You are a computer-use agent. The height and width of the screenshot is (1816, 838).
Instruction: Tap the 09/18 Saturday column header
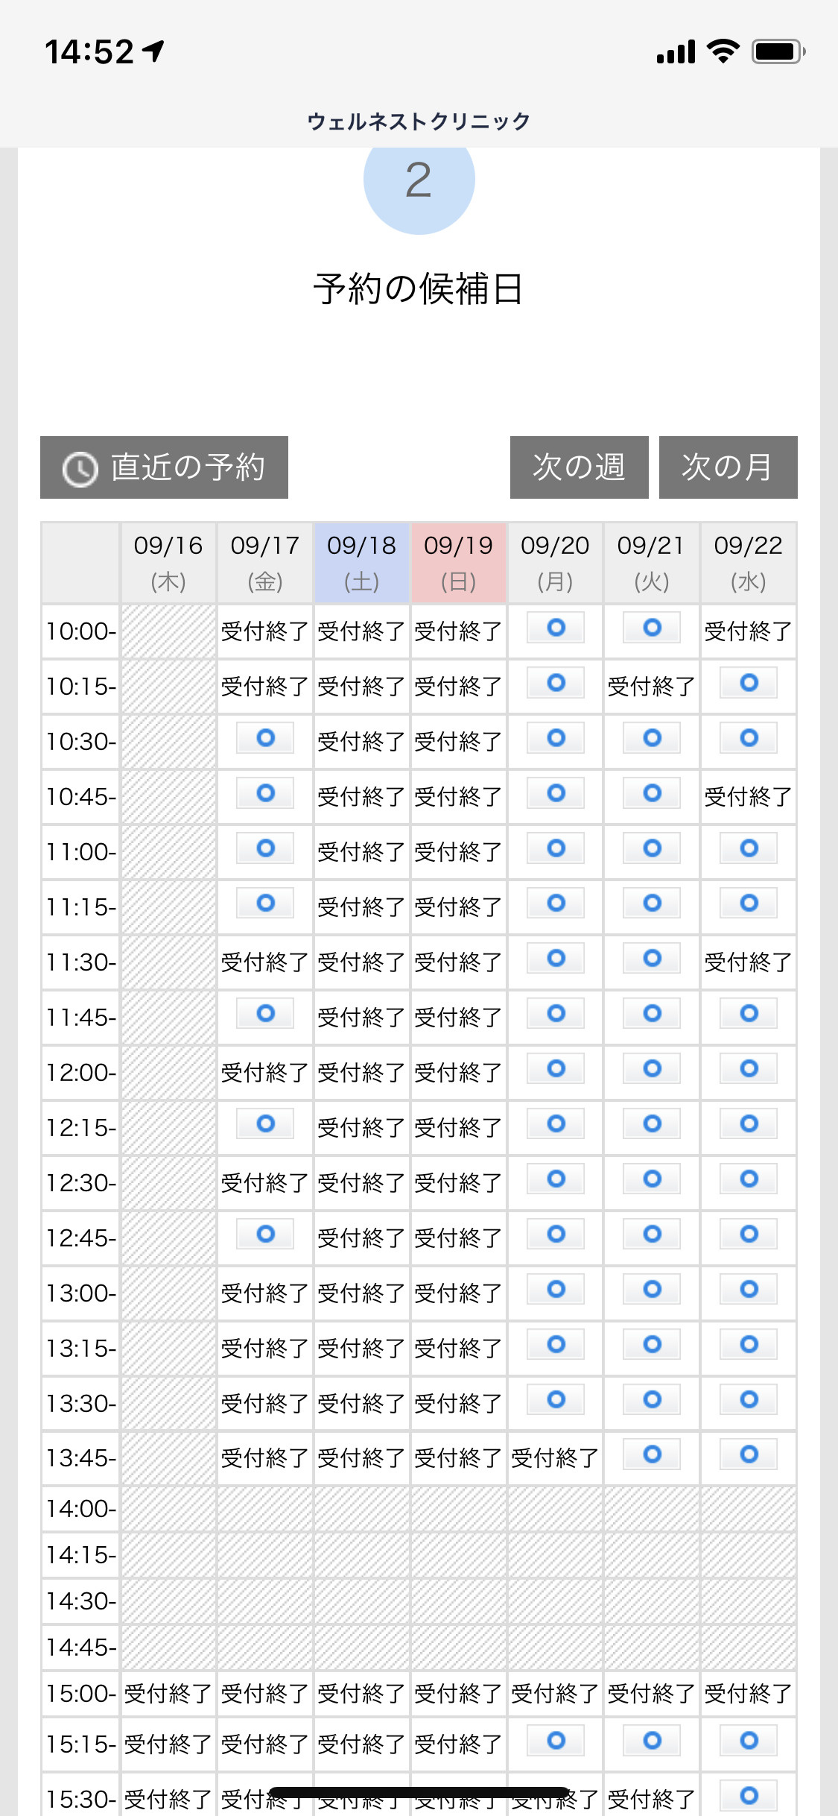click(x=362, y=563)
